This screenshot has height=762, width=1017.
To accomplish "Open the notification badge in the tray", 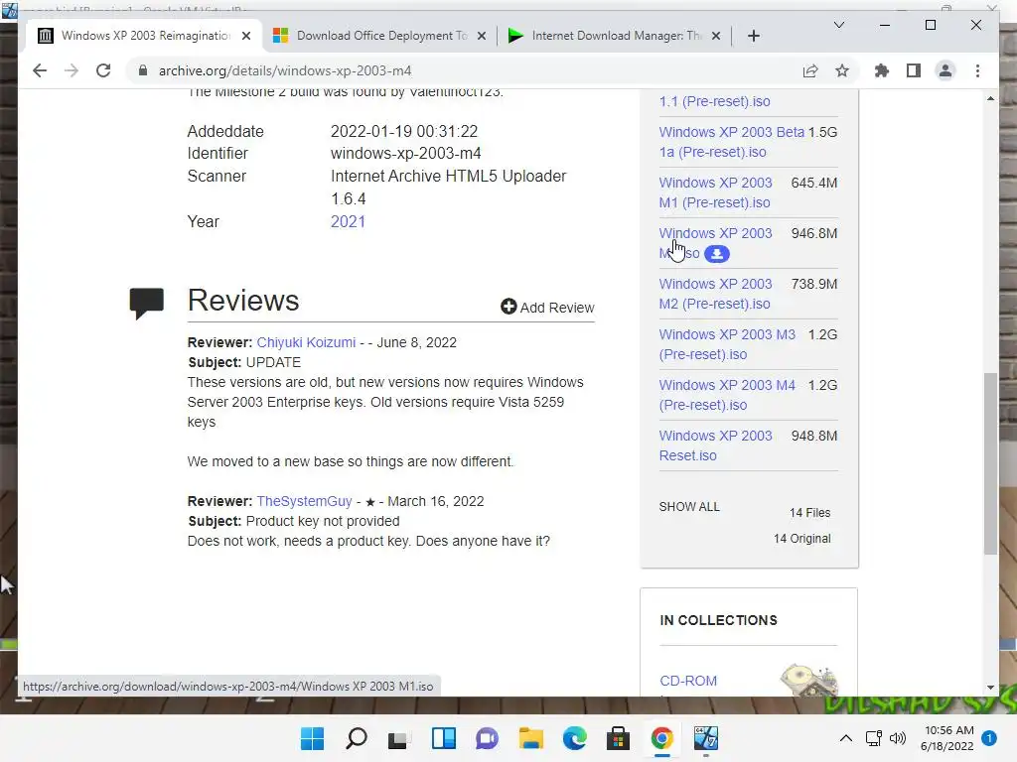I will click(989, 738).
